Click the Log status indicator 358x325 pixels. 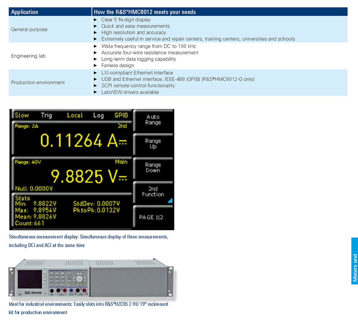[98, 115]
